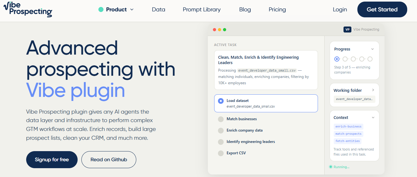The height and width of the screenshot is (177, 417).
Task: Click event_developer_data_small.csv code text in task card
Action: (267, 70)
